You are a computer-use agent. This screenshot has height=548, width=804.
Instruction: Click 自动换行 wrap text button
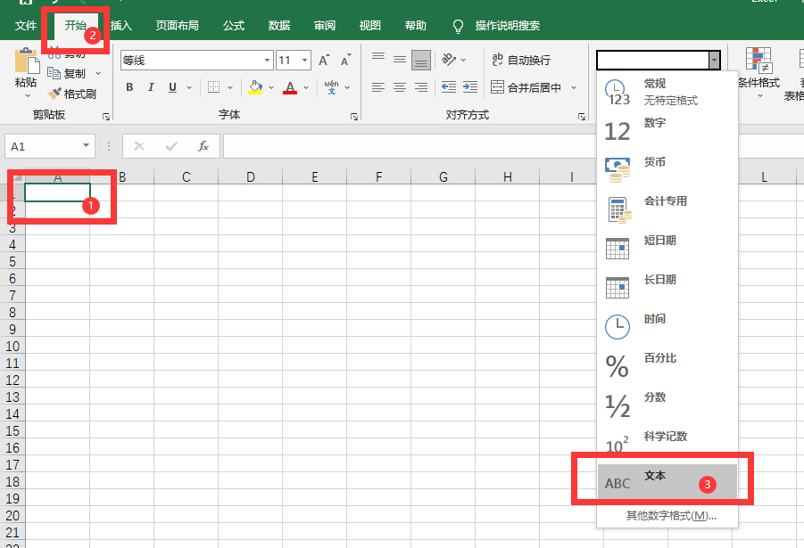click(x=520, y=60)
